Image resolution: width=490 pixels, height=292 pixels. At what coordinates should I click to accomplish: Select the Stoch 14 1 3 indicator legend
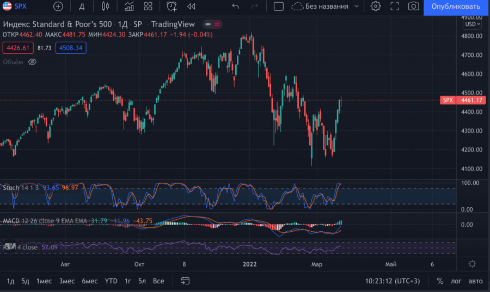21,188
